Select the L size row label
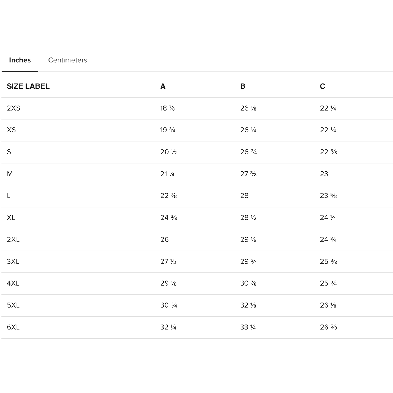The height and width of the screenshot is (393, 393). 9,196
